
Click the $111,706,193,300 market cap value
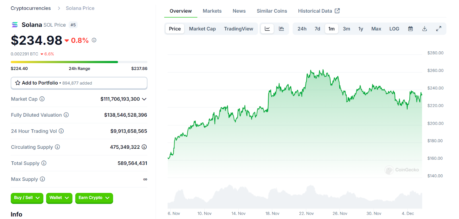[x=120, y=99]
